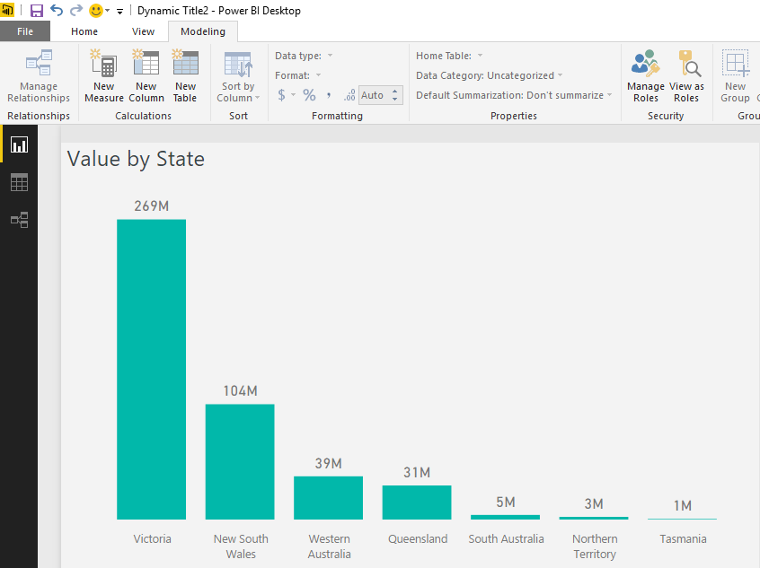760x568 pixels.
Task: Click the Save icon in title bar
Action: [36, 10]
